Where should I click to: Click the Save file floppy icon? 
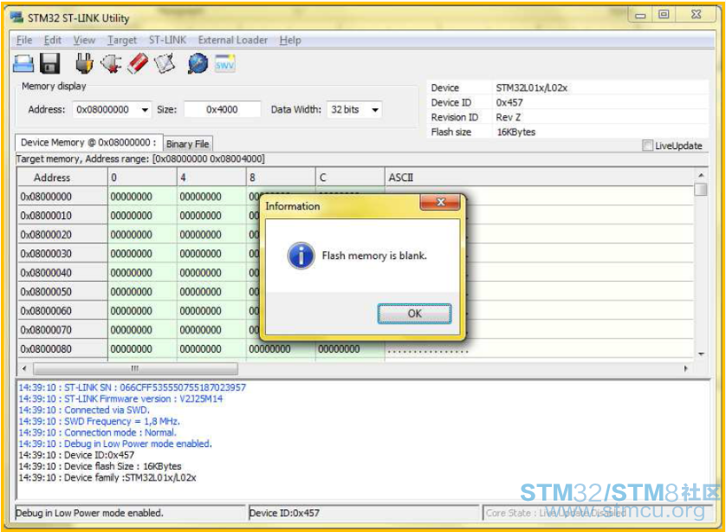(50, 64)
